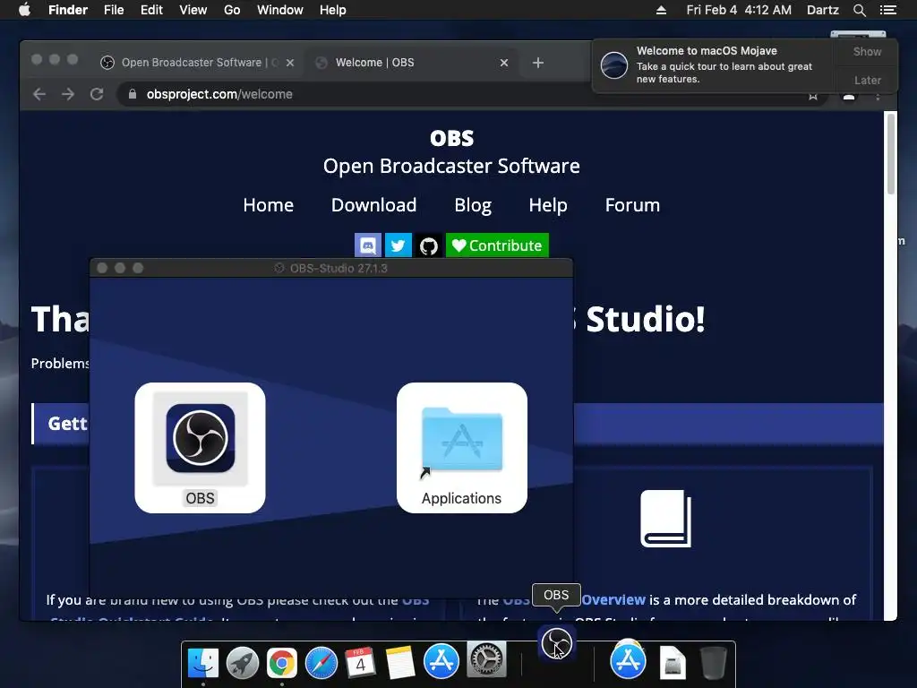The width and height of the screenshot is (917, 688).
Task: Open the Download page link
Action: [373, 205]
